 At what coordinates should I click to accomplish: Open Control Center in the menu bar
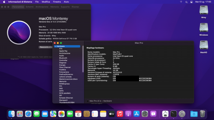[191, 2]
